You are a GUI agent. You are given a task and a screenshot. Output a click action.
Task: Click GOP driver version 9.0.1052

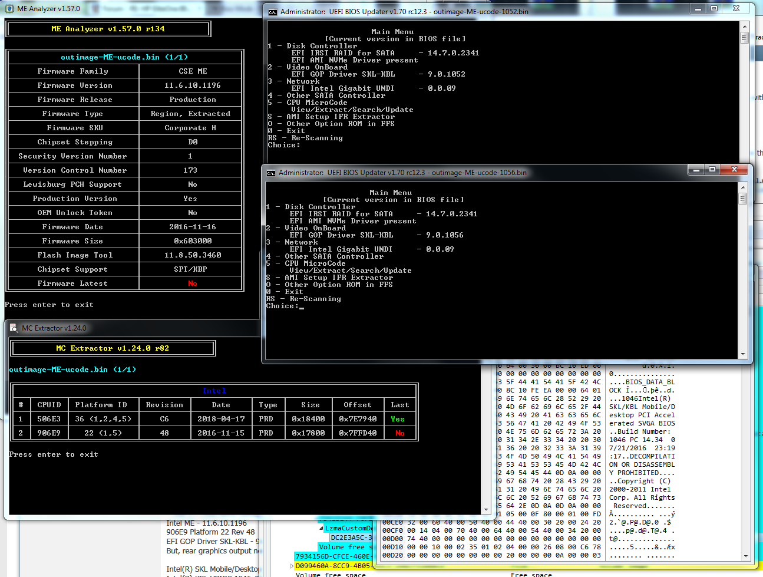tap(447, 74)
